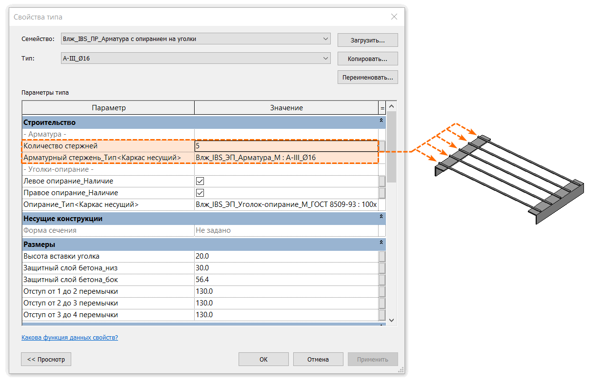Close the Свойства типа dialog
Image resolution: width=603 pixels, height=386 pixels.
click(x=394, y=17)
